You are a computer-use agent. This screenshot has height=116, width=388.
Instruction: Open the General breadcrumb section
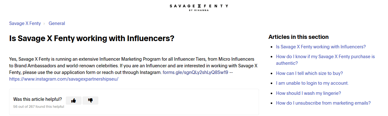(57, 23)
